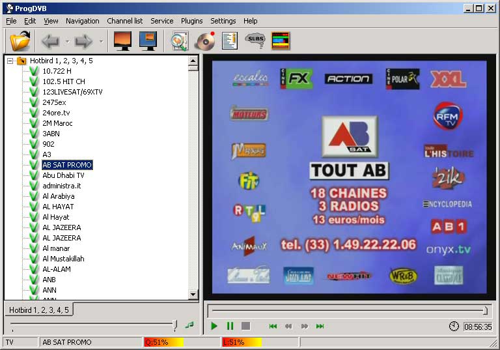Go back with left arrow button
The image size is (500, 350).
(50, 41)
